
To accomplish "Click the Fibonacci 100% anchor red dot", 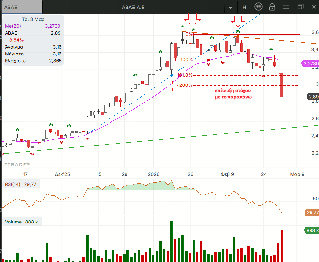I will pyautogui.click(x=209, y=60).
